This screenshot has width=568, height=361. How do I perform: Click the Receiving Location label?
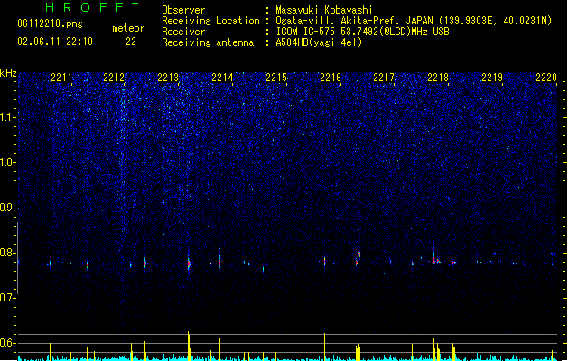(210, 21)
